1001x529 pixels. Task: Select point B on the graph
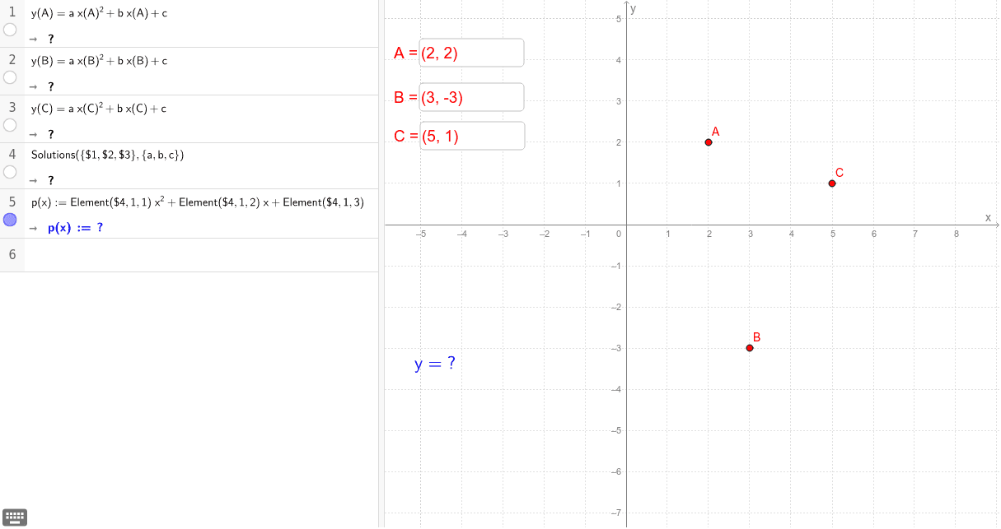pyautogui.click(x=750, y=348)
